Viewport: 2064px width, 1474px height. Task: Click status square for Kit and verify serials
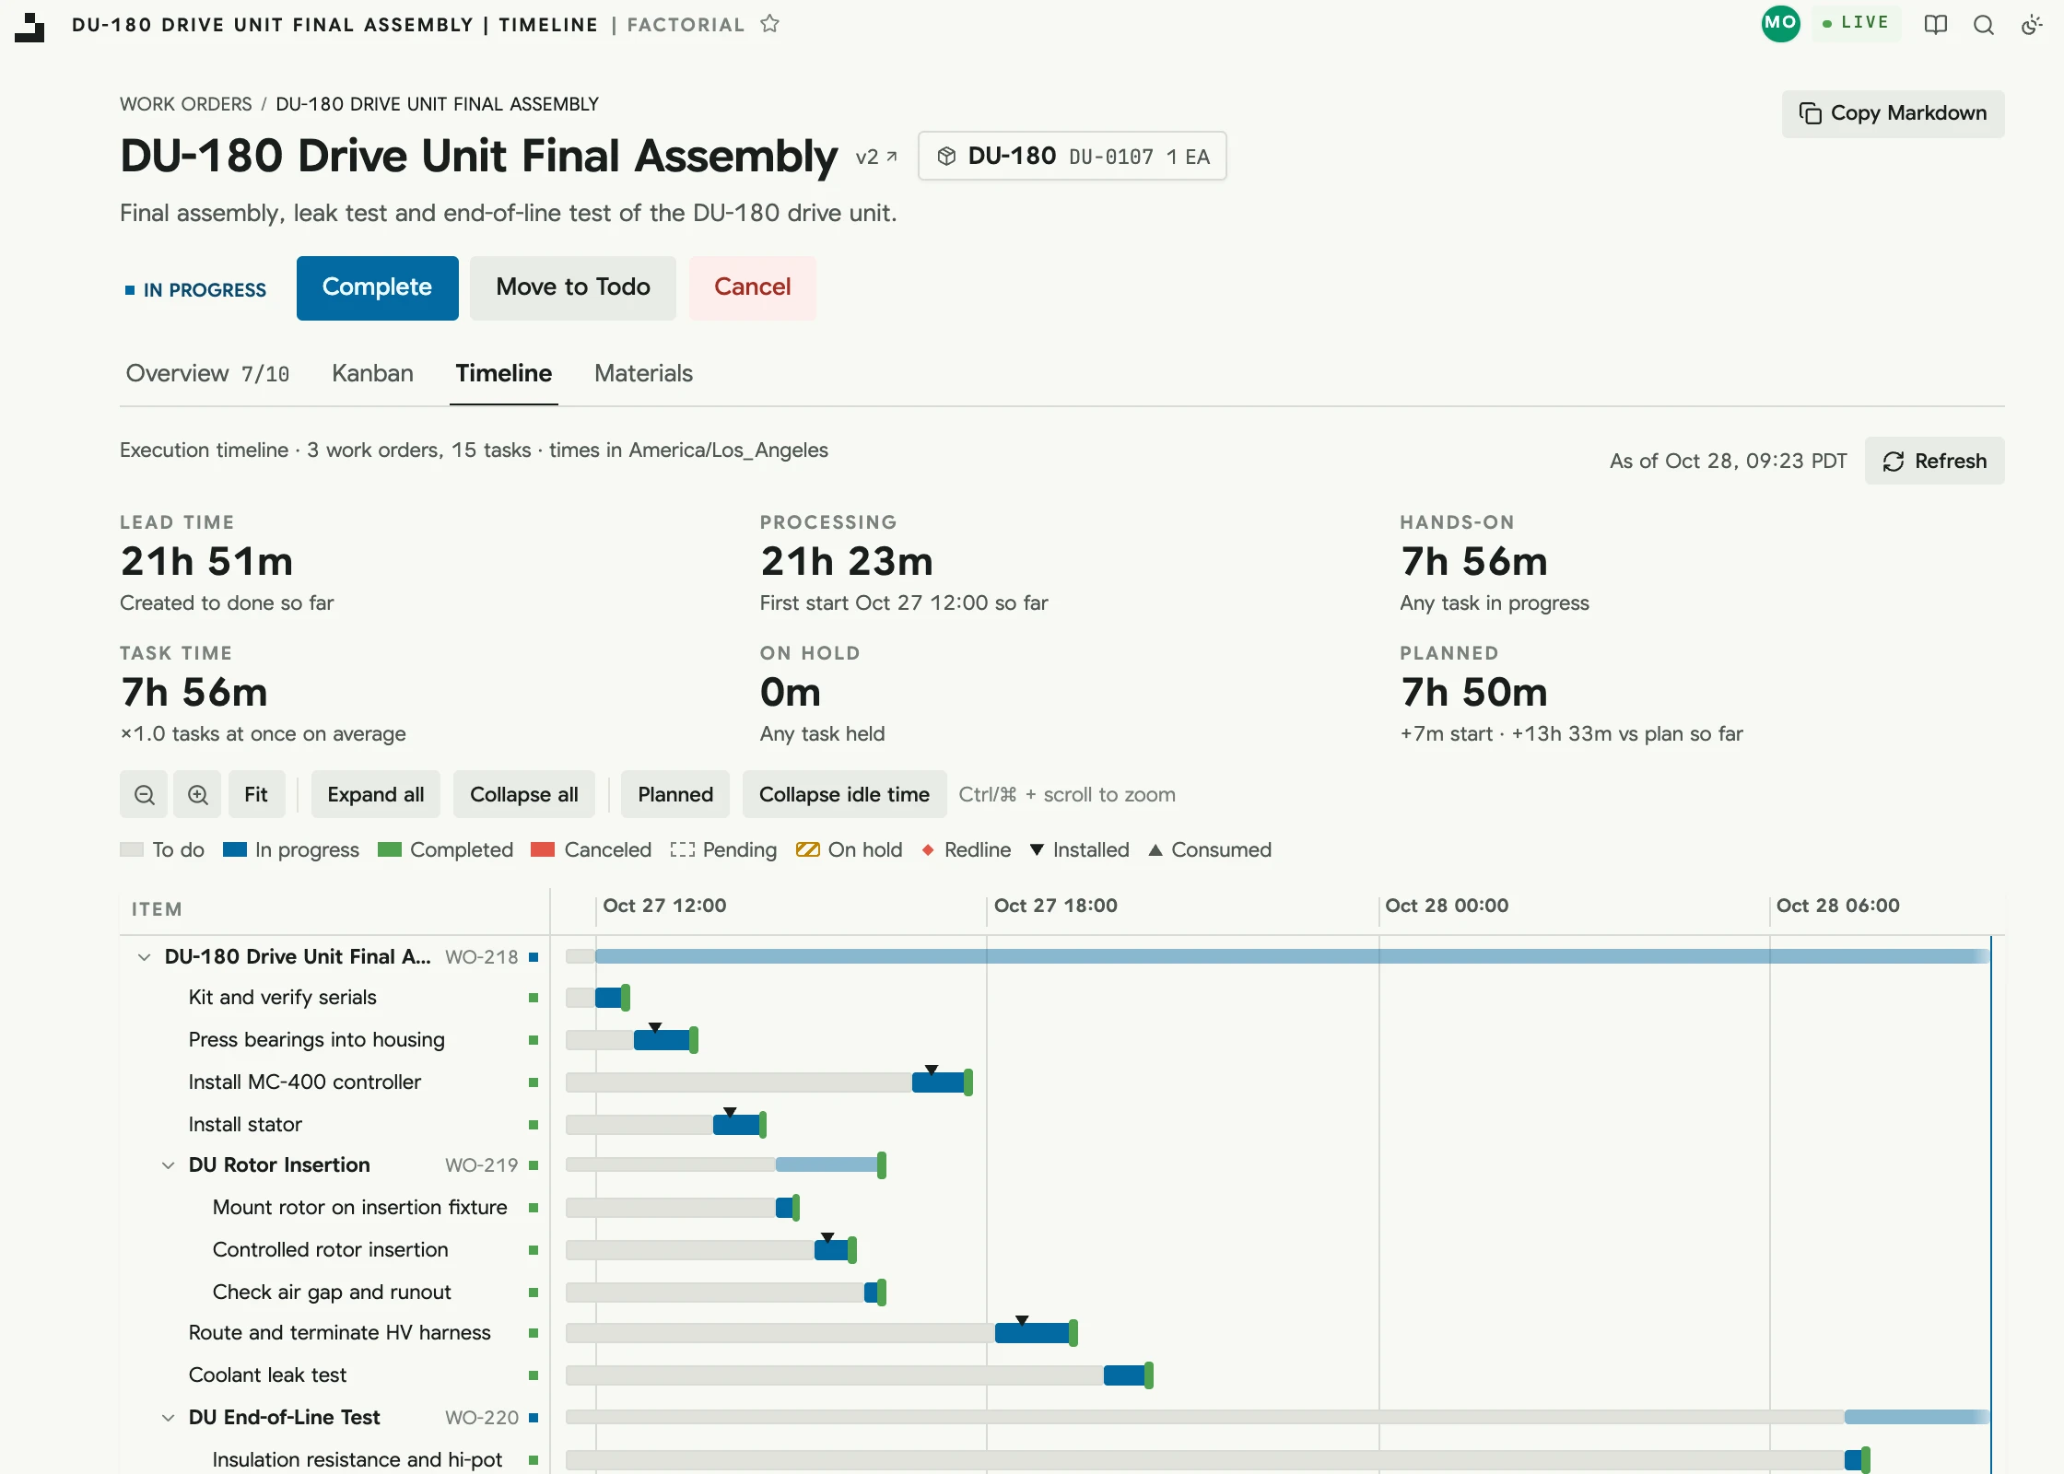pyautogui.click(x=534, y=998)
